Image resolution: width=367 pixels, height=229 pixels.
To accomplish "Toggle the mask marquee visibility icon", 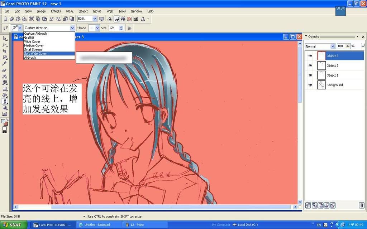I will [116, 19].
